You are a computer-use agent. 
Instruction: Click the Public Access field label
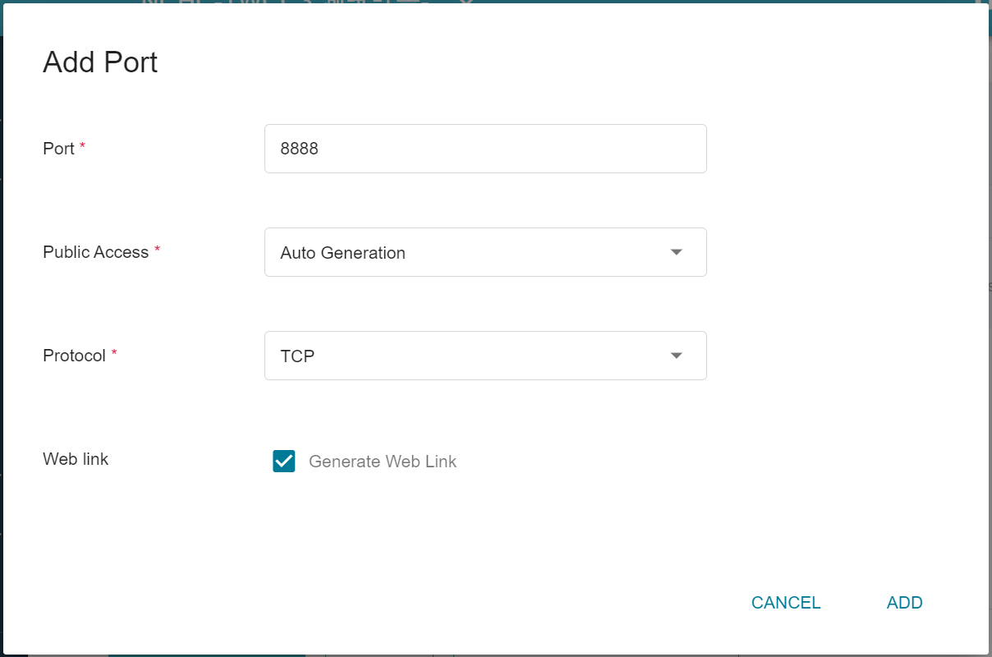(95, 252)
